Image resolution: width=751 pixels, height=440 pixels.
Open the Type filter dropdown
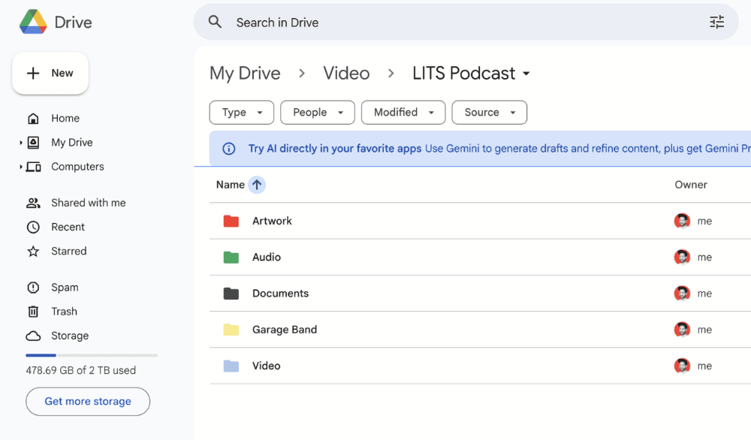click(x=241, y=113)
